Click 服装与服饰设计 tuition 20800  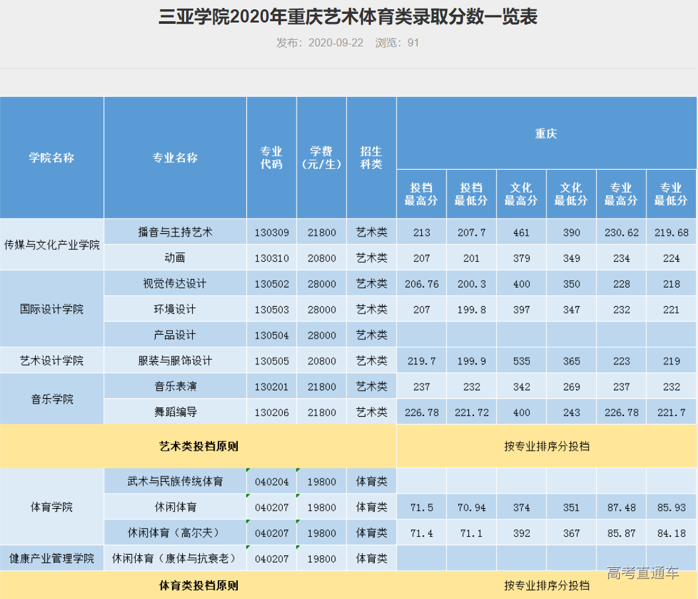[x=321, y=360]
